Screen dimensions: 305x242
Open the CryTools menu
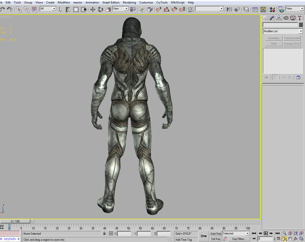tap(162, 2)
